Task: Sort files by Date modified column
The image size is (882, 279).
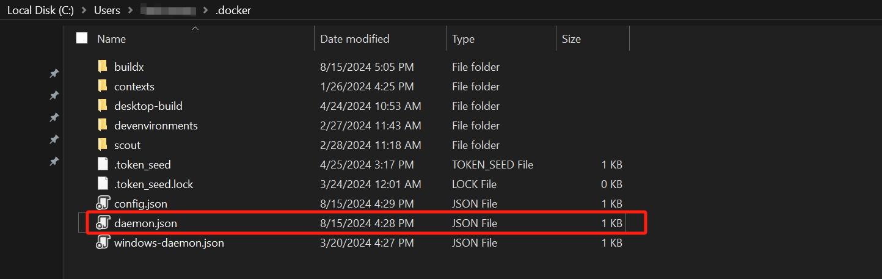Action: point(355,38)
